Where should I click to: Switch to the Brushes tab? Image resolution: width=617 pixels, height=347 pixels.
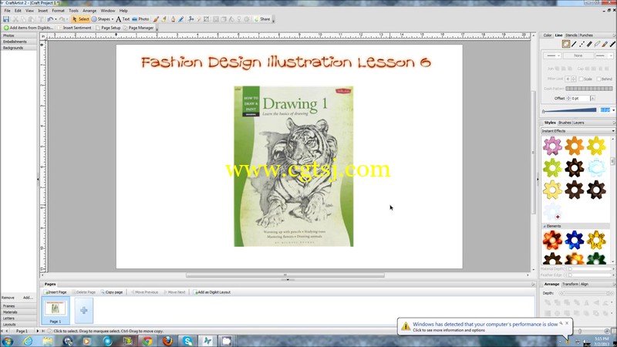(565, 123)
